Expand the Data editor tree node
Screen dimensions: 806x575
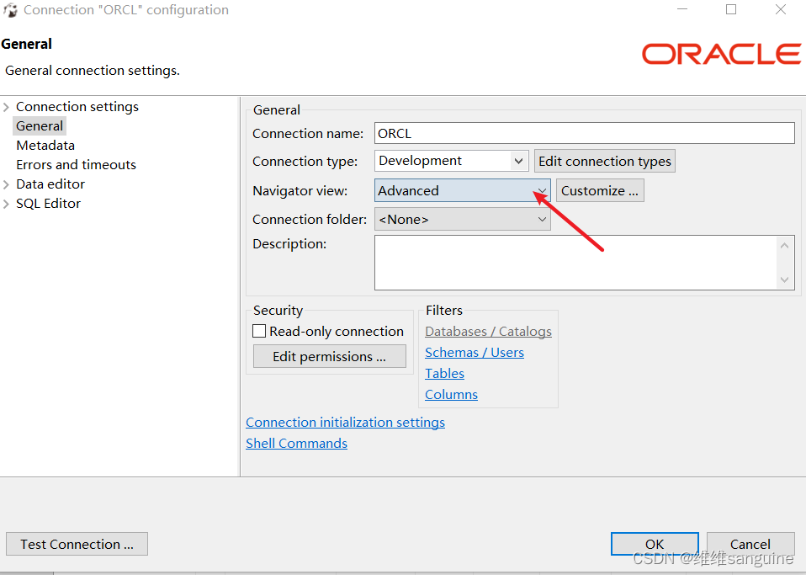(x=6, y=184)
